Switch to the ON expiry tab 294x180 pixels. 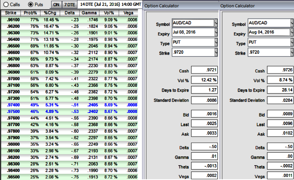[x=56, y=4]
